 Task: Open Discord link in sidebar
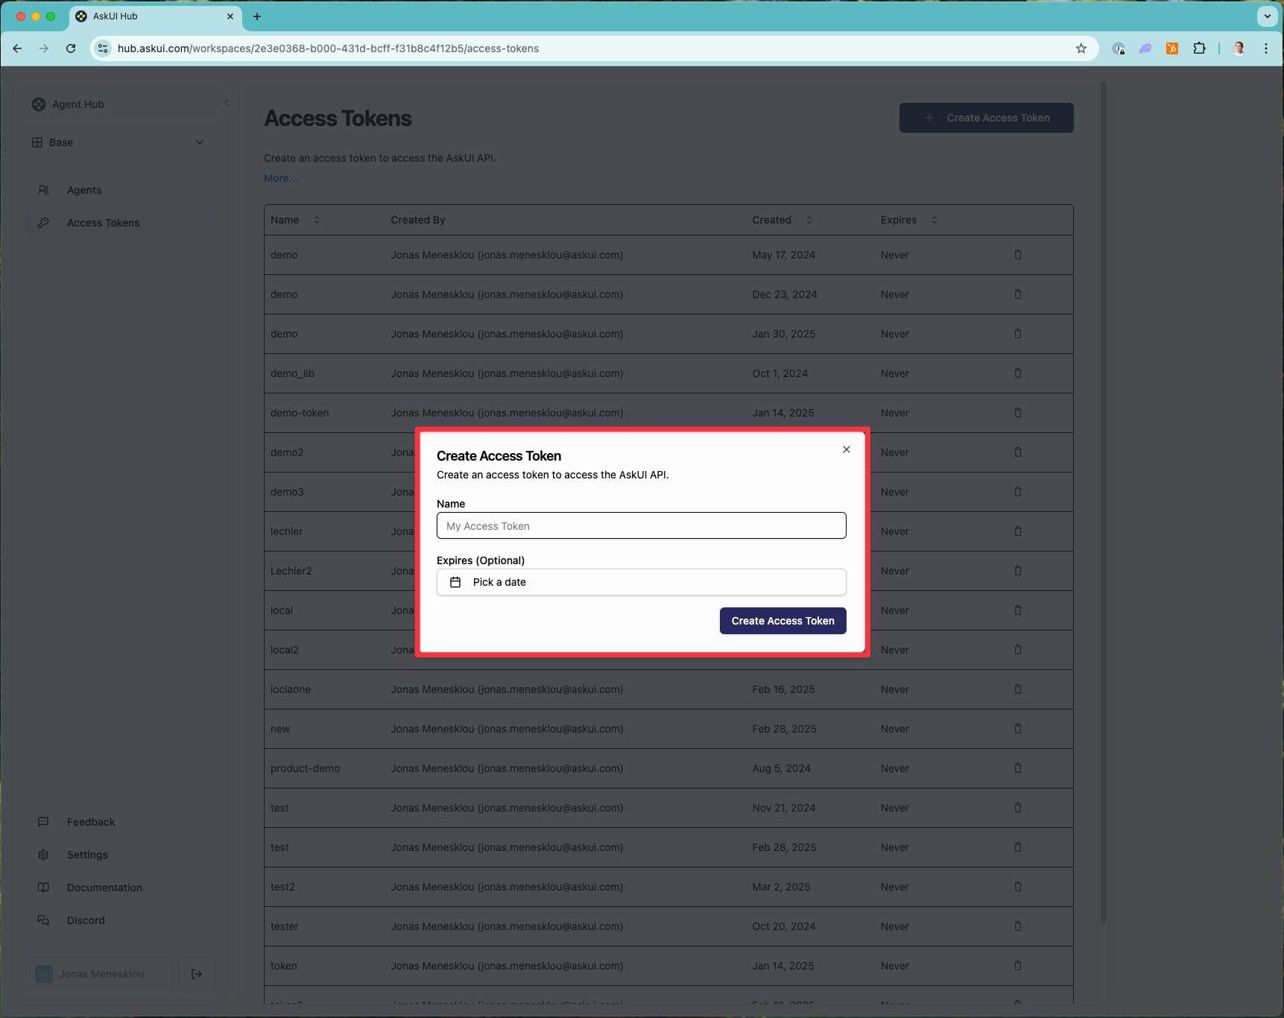120,920
